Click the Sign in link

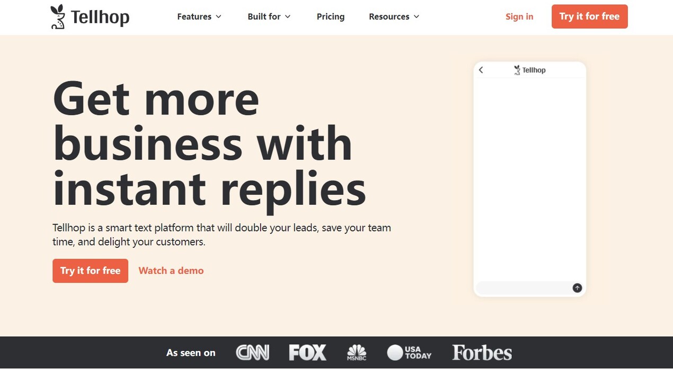(519, 17)
